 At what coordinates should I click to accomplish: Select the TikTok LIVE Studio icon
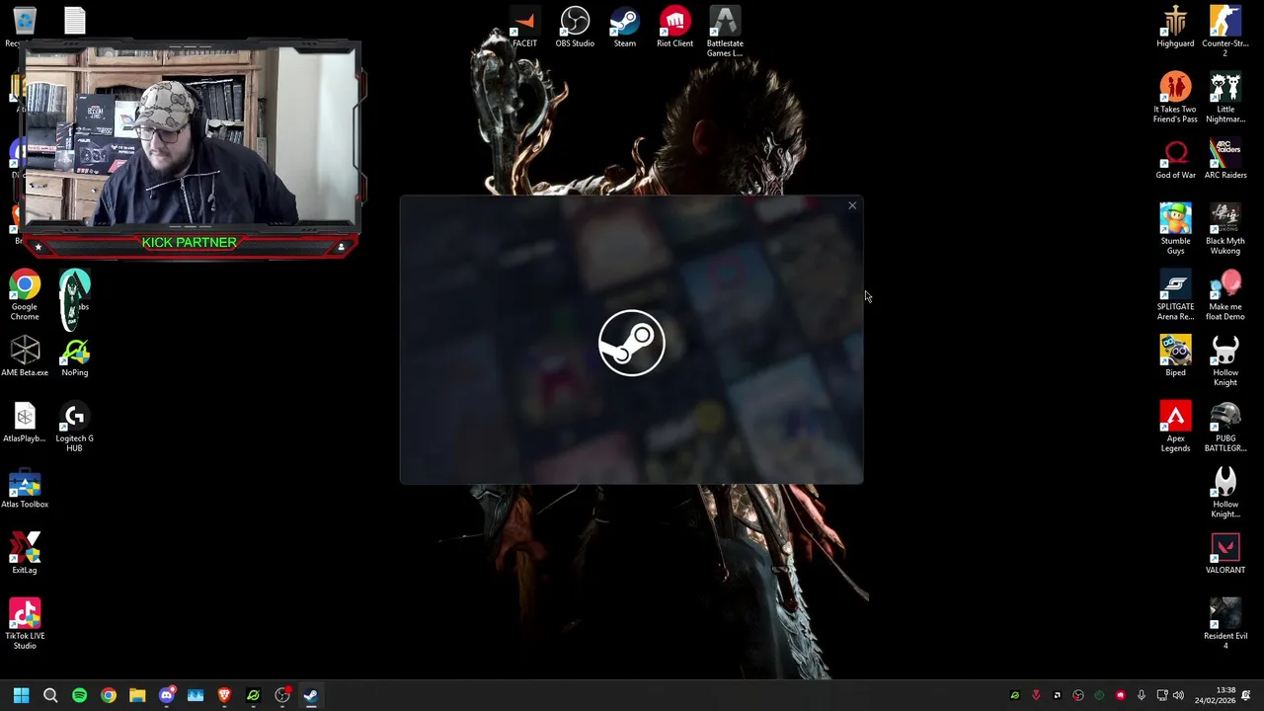pyautogui.click(x=25, y=624)
